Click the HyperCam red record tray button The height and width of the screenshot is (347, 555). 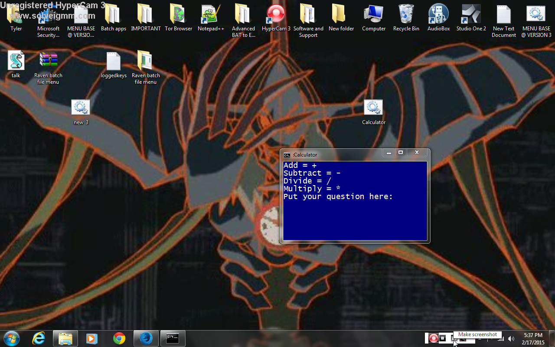coord(433,338)
